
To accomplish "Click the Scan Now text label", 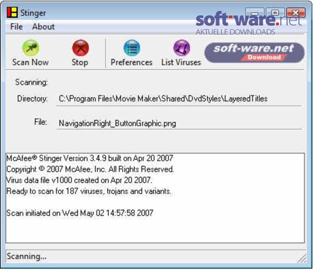I will [x=31, y=62].
